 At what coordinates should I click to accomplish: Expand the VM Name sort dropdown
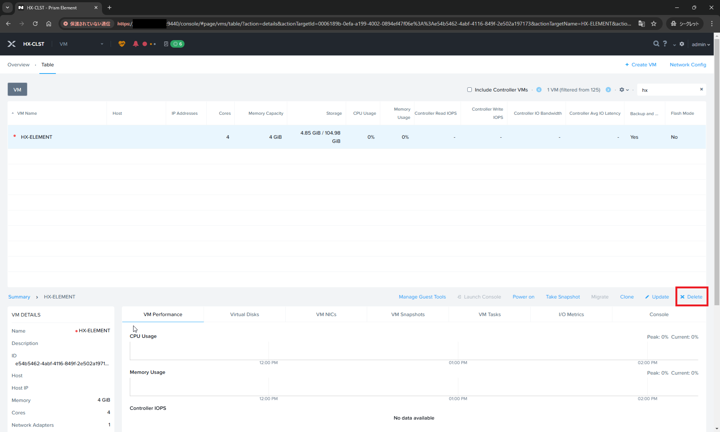[12, 113]
